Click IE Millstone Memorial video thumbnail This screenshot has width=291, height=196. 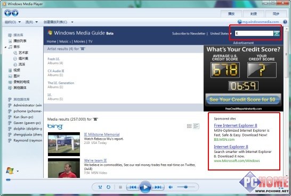[64, 144]
